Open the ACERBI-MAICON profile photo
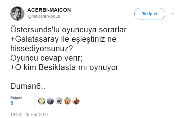182x118 pixels. pos(17,14)
